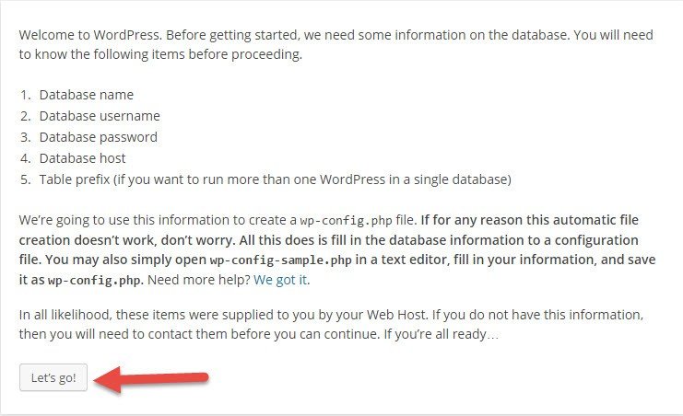Select the Table prefix list item
Image resolution: width=683 pixels, height=416 pixels.
[275, 178]
